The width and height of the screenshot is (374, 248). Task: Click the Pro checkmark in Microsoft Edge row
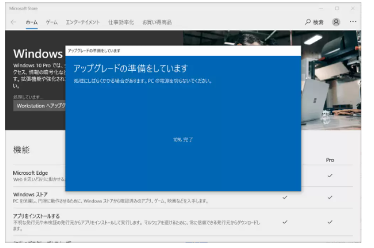(330, 175)
